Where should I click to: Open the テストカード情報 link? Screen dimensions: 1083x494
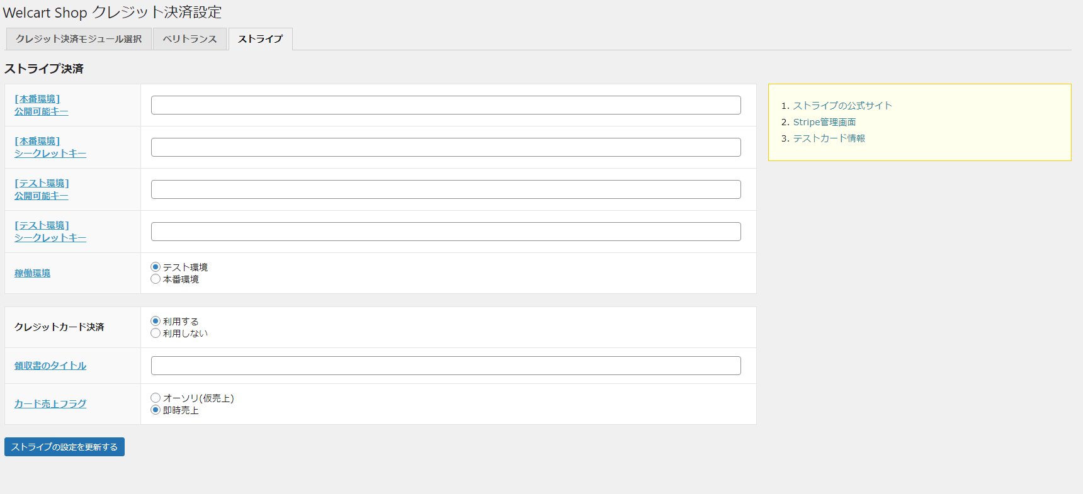[829, 138]
